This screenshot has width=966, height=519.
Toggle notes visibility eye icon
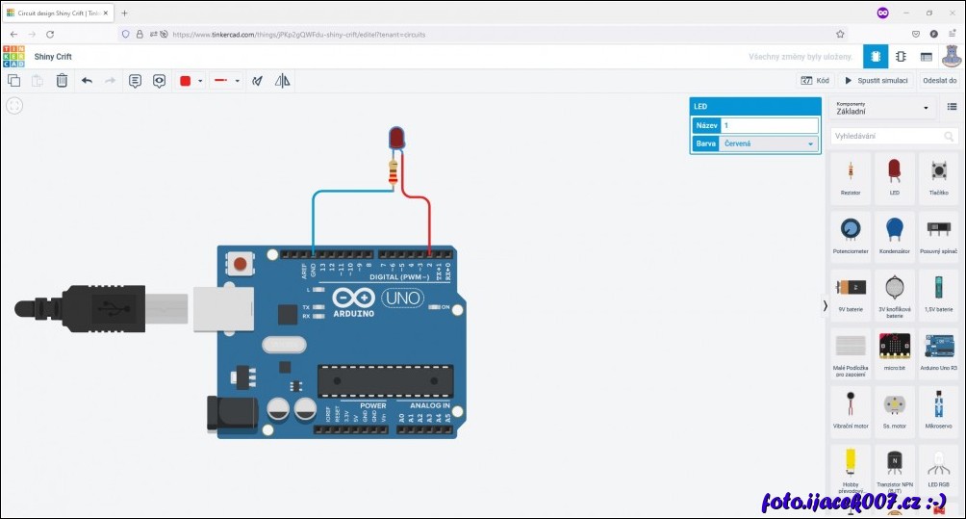[x=160, y=81]
